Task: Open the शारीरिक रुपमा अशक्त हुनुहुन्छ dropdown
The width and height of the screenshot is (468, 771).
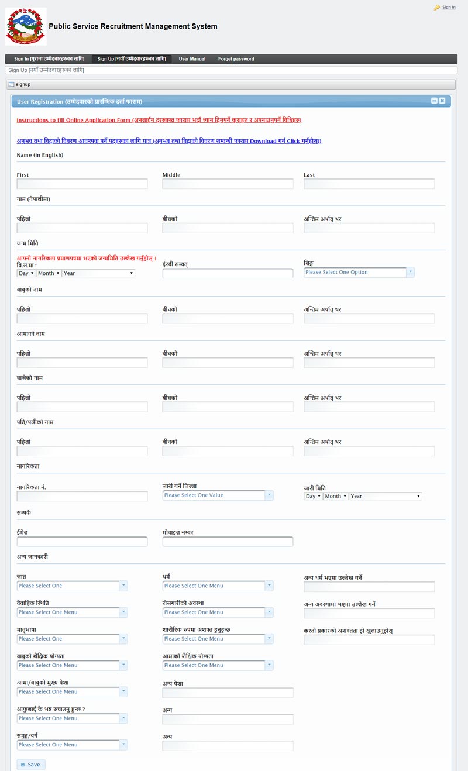Action: tap(218, 639)
